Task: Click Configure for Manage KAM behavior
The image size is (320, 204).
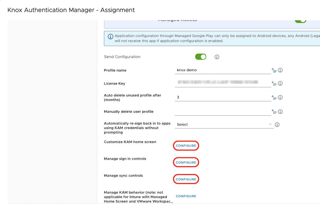Action: [x=186, y=196]
